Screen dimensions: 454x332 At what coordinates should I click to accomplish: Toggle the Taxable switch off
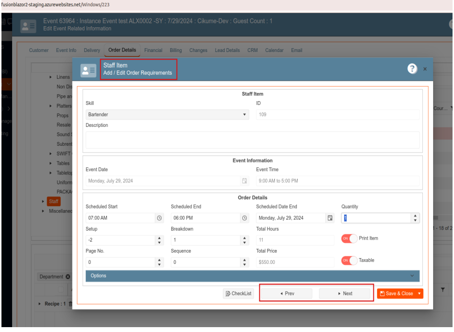tap(349, 261)
